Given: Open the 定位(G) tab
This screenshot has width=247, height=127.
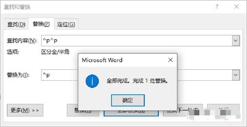Looking at the screenshot, I should (66, 25).
